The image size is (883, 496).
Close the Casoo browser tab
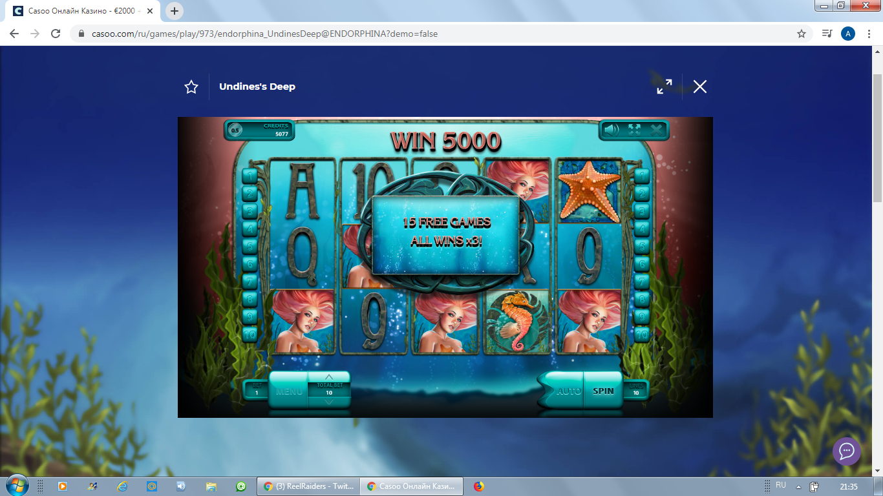pos(150,11)
